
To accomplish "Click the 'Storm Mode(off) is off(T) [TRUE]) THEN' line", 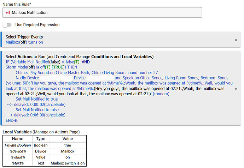I will coord(41,67).
